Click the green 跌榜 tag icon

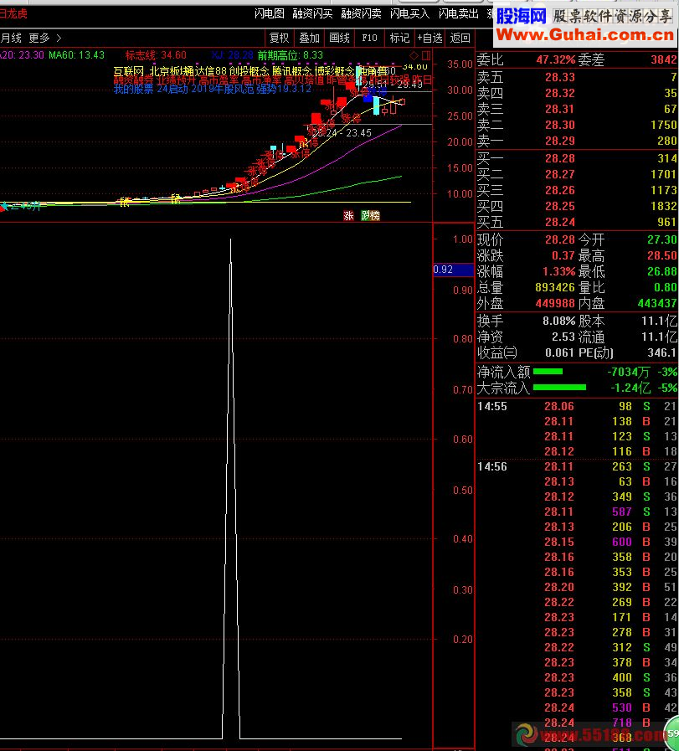point(370,215)
